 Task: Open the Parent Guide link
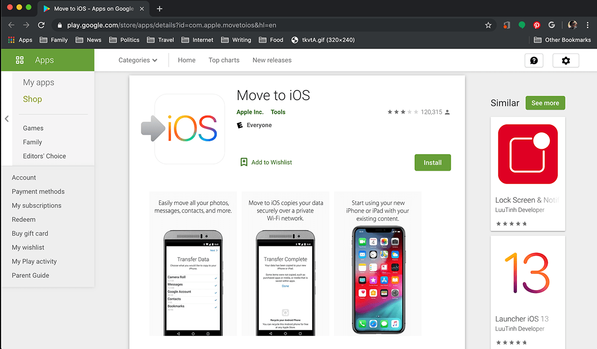[30, 276]
